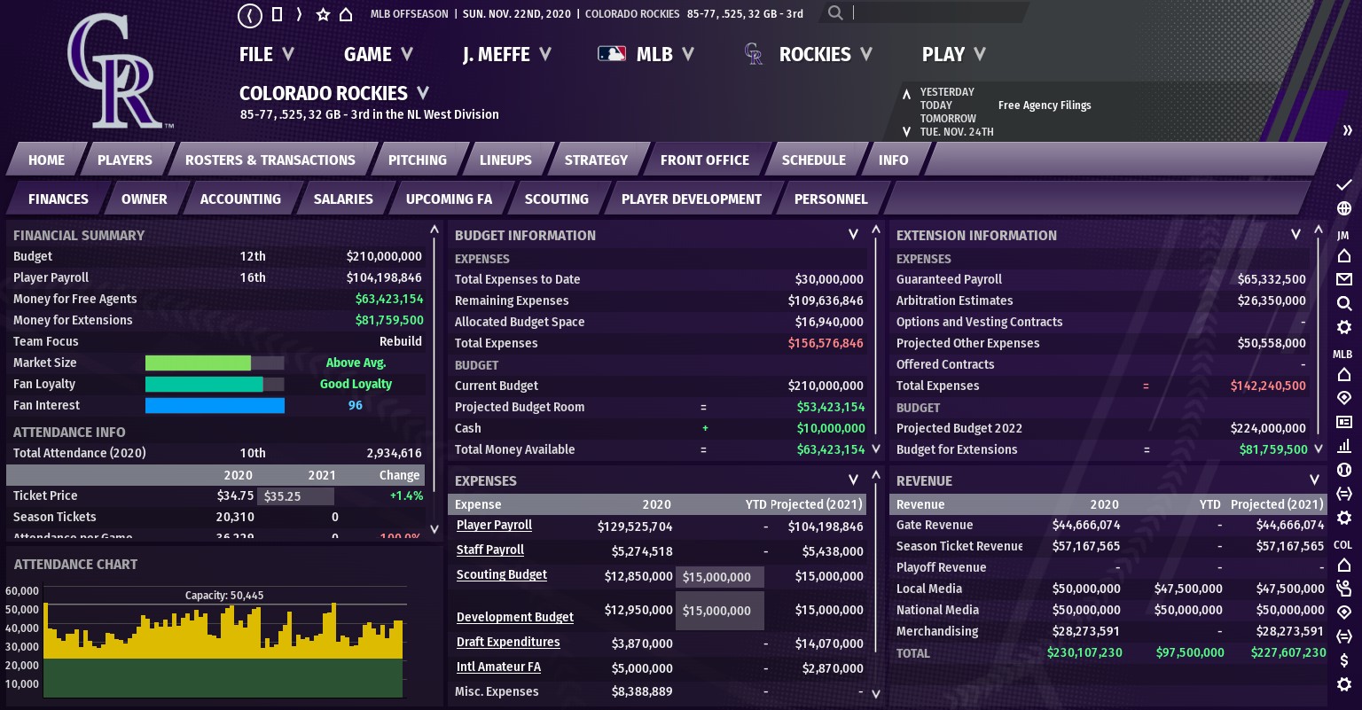Expand the right sidebar with double chevron
Image resolution: width=1362 pixels, height=710 pixels.
1348,130
